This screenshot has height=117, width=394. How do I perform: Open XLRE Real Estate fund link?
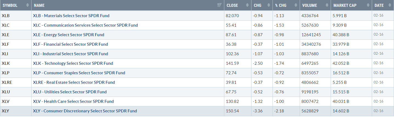tap(74, 82)
